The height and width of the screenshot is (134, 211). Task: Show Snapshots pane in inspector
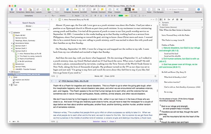tap(177, 20)
